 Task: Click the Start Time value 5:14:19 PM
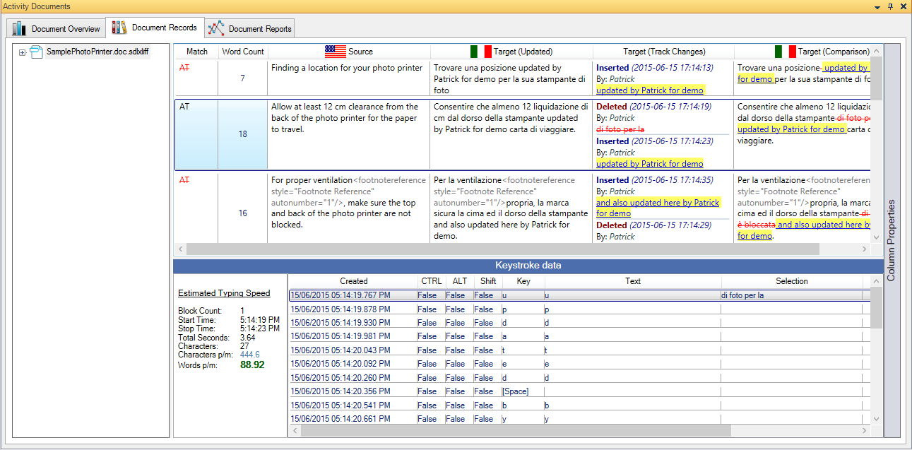260,320
